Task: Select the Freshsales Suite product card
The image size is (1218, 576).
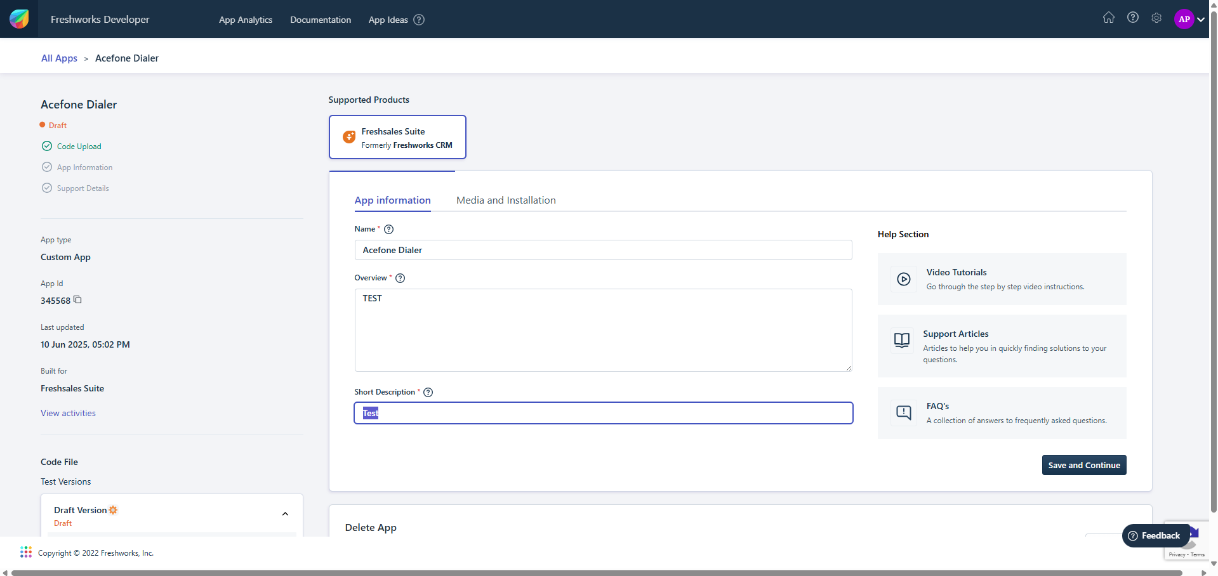Action: 397,137
